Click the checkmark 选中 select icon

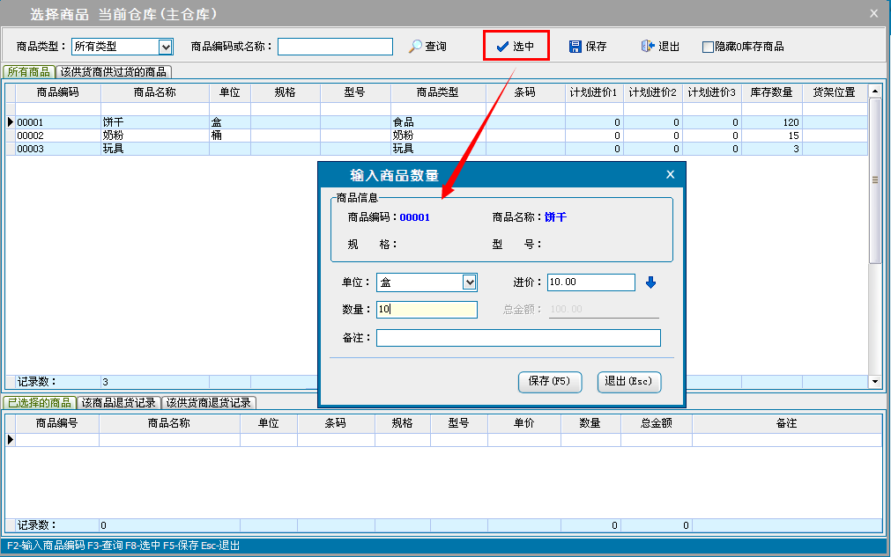click(502, 47)
